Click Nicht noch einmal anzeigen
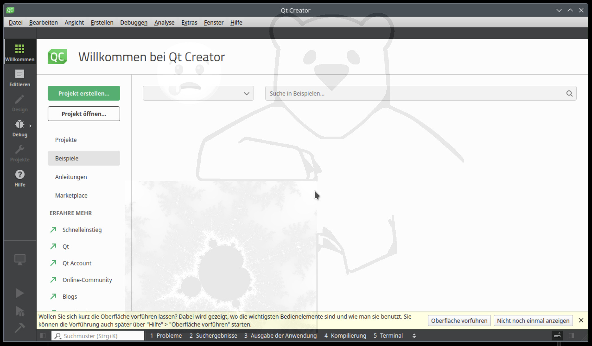Viewport: 592px width, 346px height. click(x=533, y=321)
